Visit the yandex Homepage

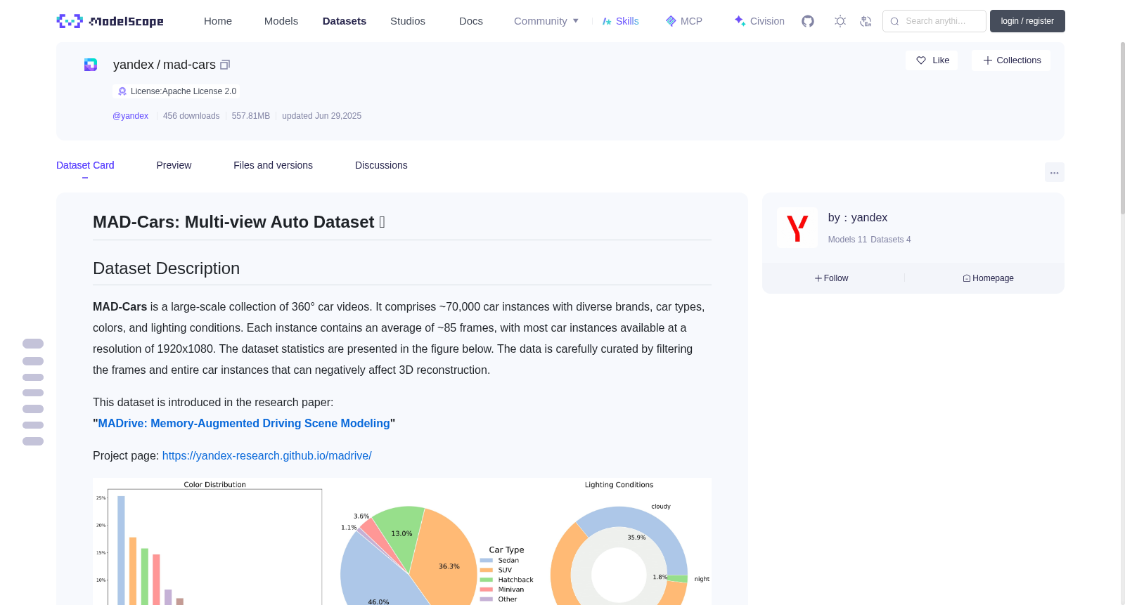coord(988,278)
